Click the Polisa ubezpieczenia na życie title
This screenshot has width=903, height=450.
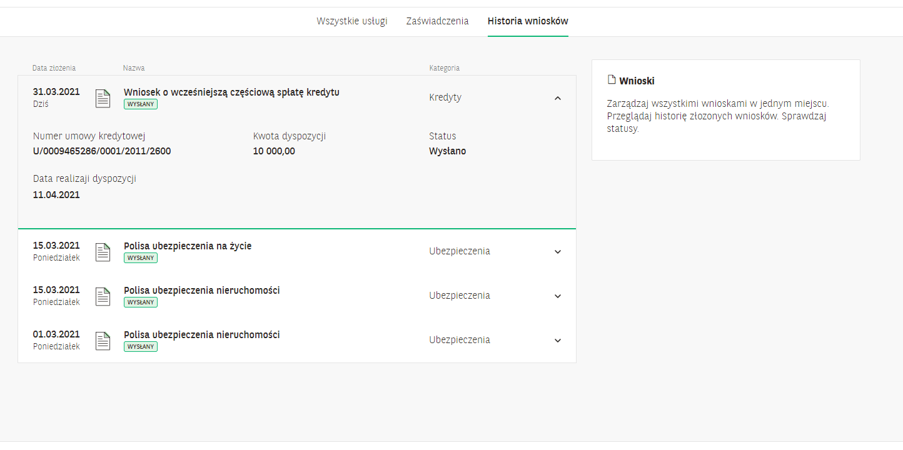coord(188,246)
